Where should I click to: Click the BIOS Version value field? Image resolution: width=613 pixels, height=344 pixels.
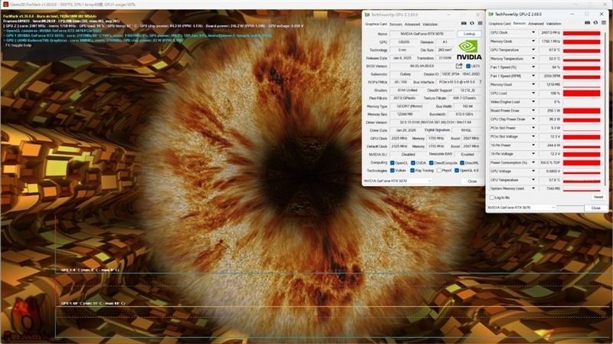(421, 66)
